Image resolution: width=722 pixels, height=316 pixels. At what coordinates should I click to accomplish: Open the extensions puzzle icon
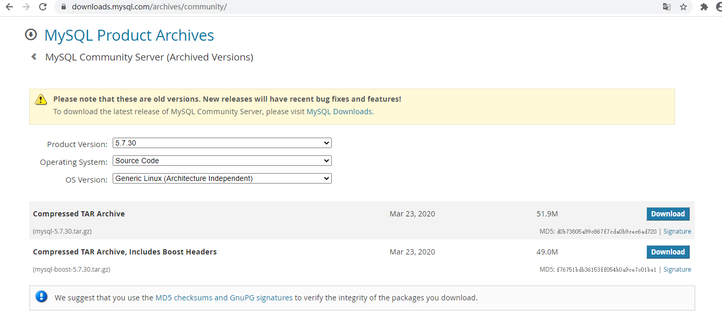click(x=704, y=7)
